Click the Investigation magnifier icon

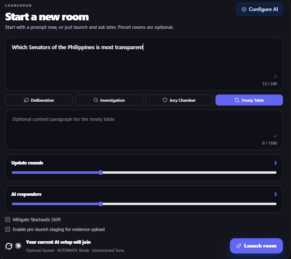pos(96,100)
